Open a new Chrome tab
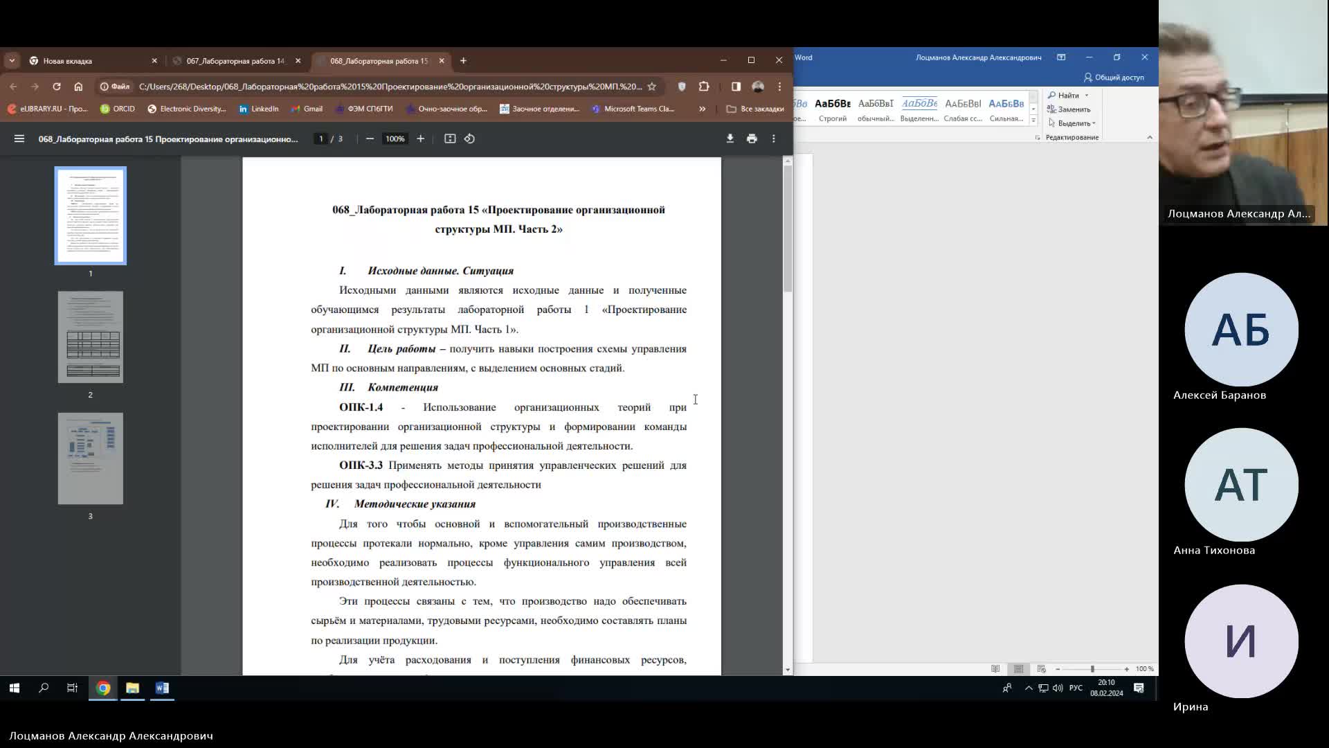Viewport: 1329px width, 748px height. point(463,60)
